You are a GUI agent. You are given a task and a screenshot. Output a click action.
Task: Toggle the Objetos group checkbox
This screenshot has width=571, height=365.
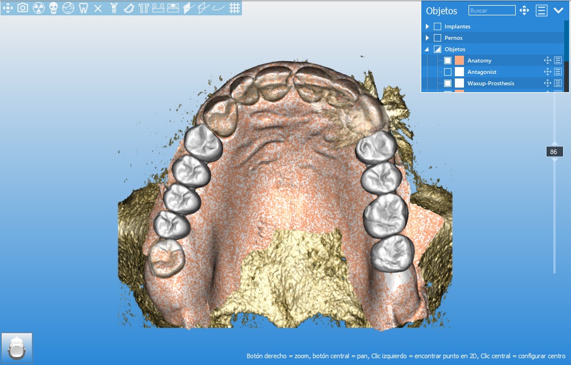click(438, 49)
